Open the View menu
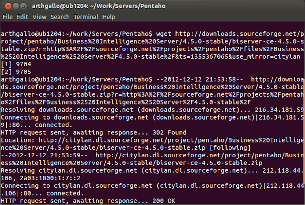This screenshot has height=205, width=305. 39,17
